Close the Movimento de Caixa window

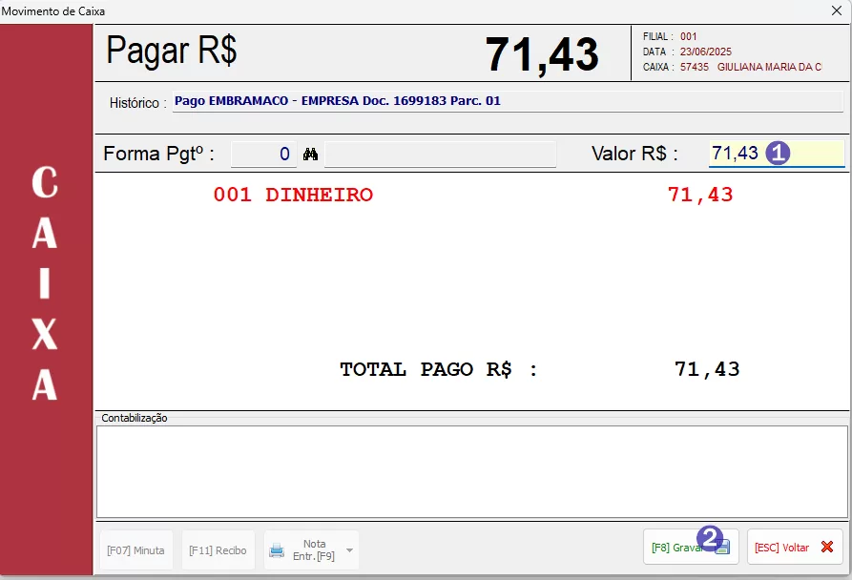click(836, 11)
